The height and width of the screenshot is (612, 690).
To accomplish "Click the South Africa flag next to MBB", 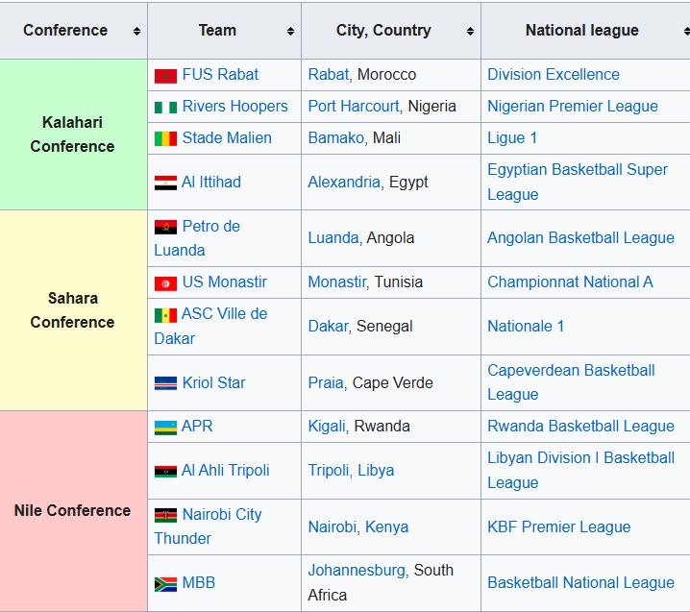I will pyautogui.click(x=165, y=583).
